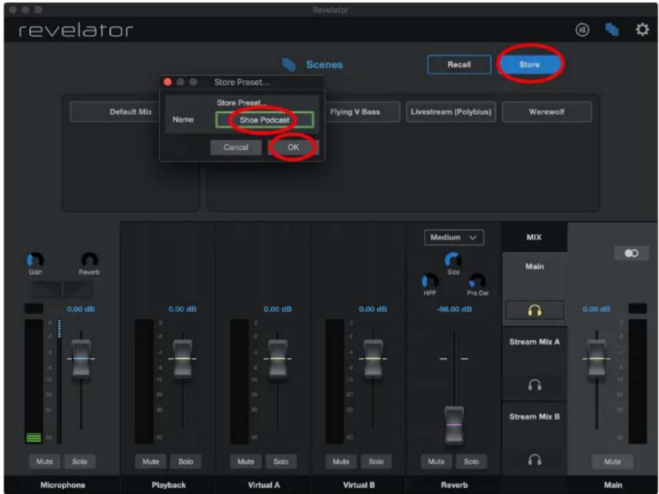Select the Werewolf scene
This screenshot has width=659, height=494.
(x=547, y=112)
